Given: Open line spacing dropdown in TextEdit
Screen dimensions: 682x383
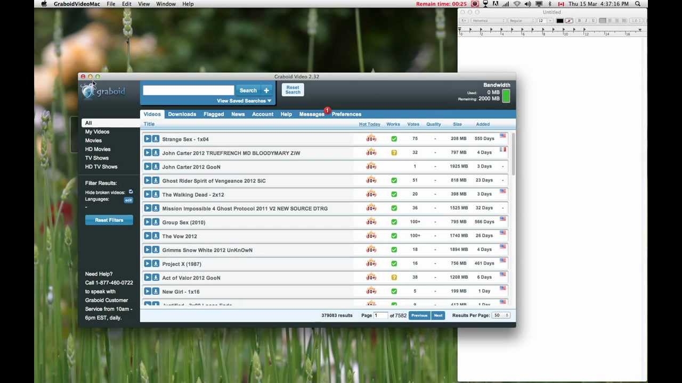Looking at the screenshot, I should coord(636,21).
